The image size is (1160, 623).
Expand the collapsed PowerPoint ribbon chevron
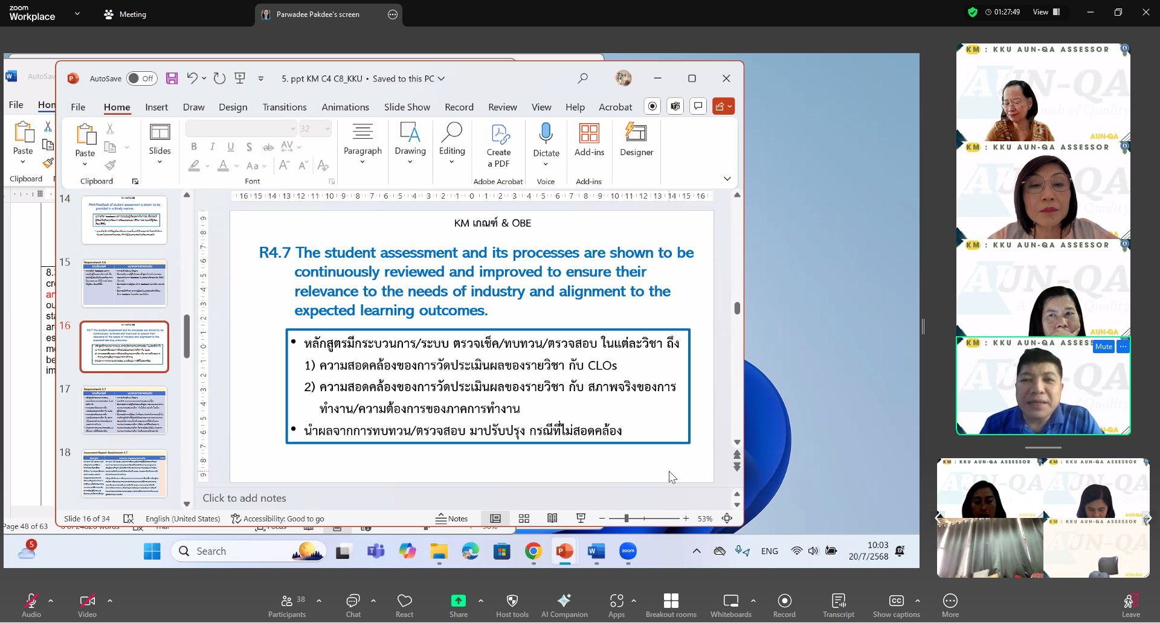727,179
